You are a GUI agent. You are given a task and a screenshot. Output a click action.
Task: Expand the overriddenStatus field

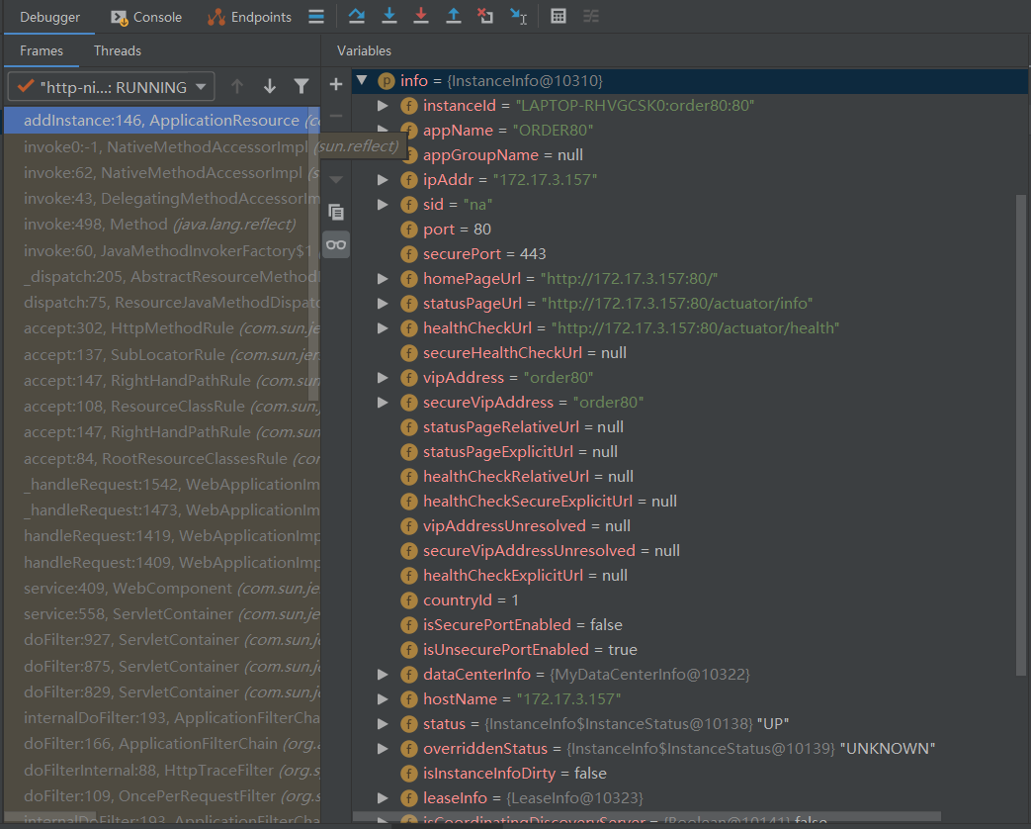pyautogui.click(x=383, y=749)
